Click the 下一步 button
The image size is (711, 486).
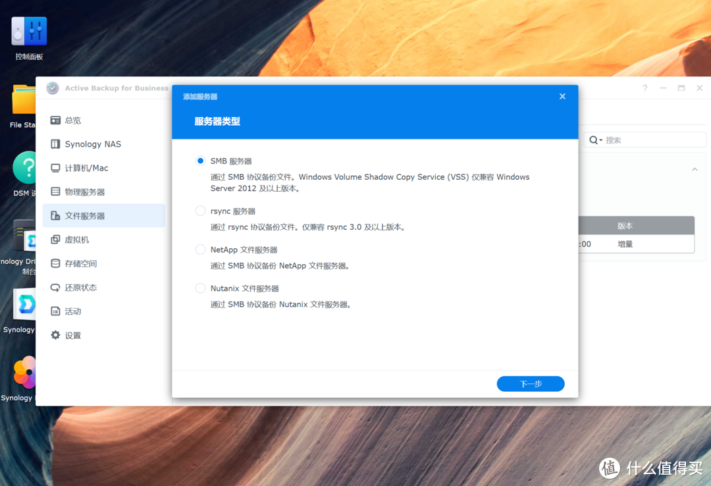(x=530, y=384)
